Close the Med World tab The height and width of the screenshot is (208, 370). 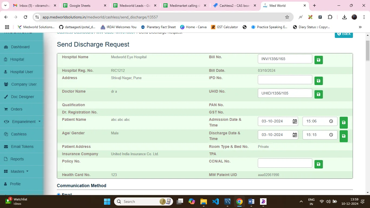click(x=305, y=5)
